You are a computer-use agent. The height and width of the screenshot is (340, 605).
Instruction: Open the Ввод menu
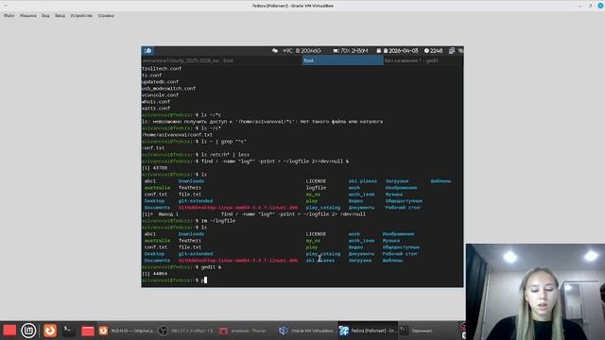[x=60, y=16]
